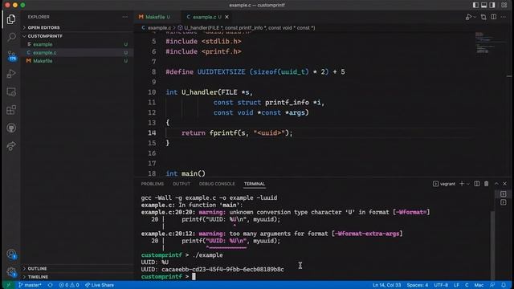Maximize panel size chevron

496,184
